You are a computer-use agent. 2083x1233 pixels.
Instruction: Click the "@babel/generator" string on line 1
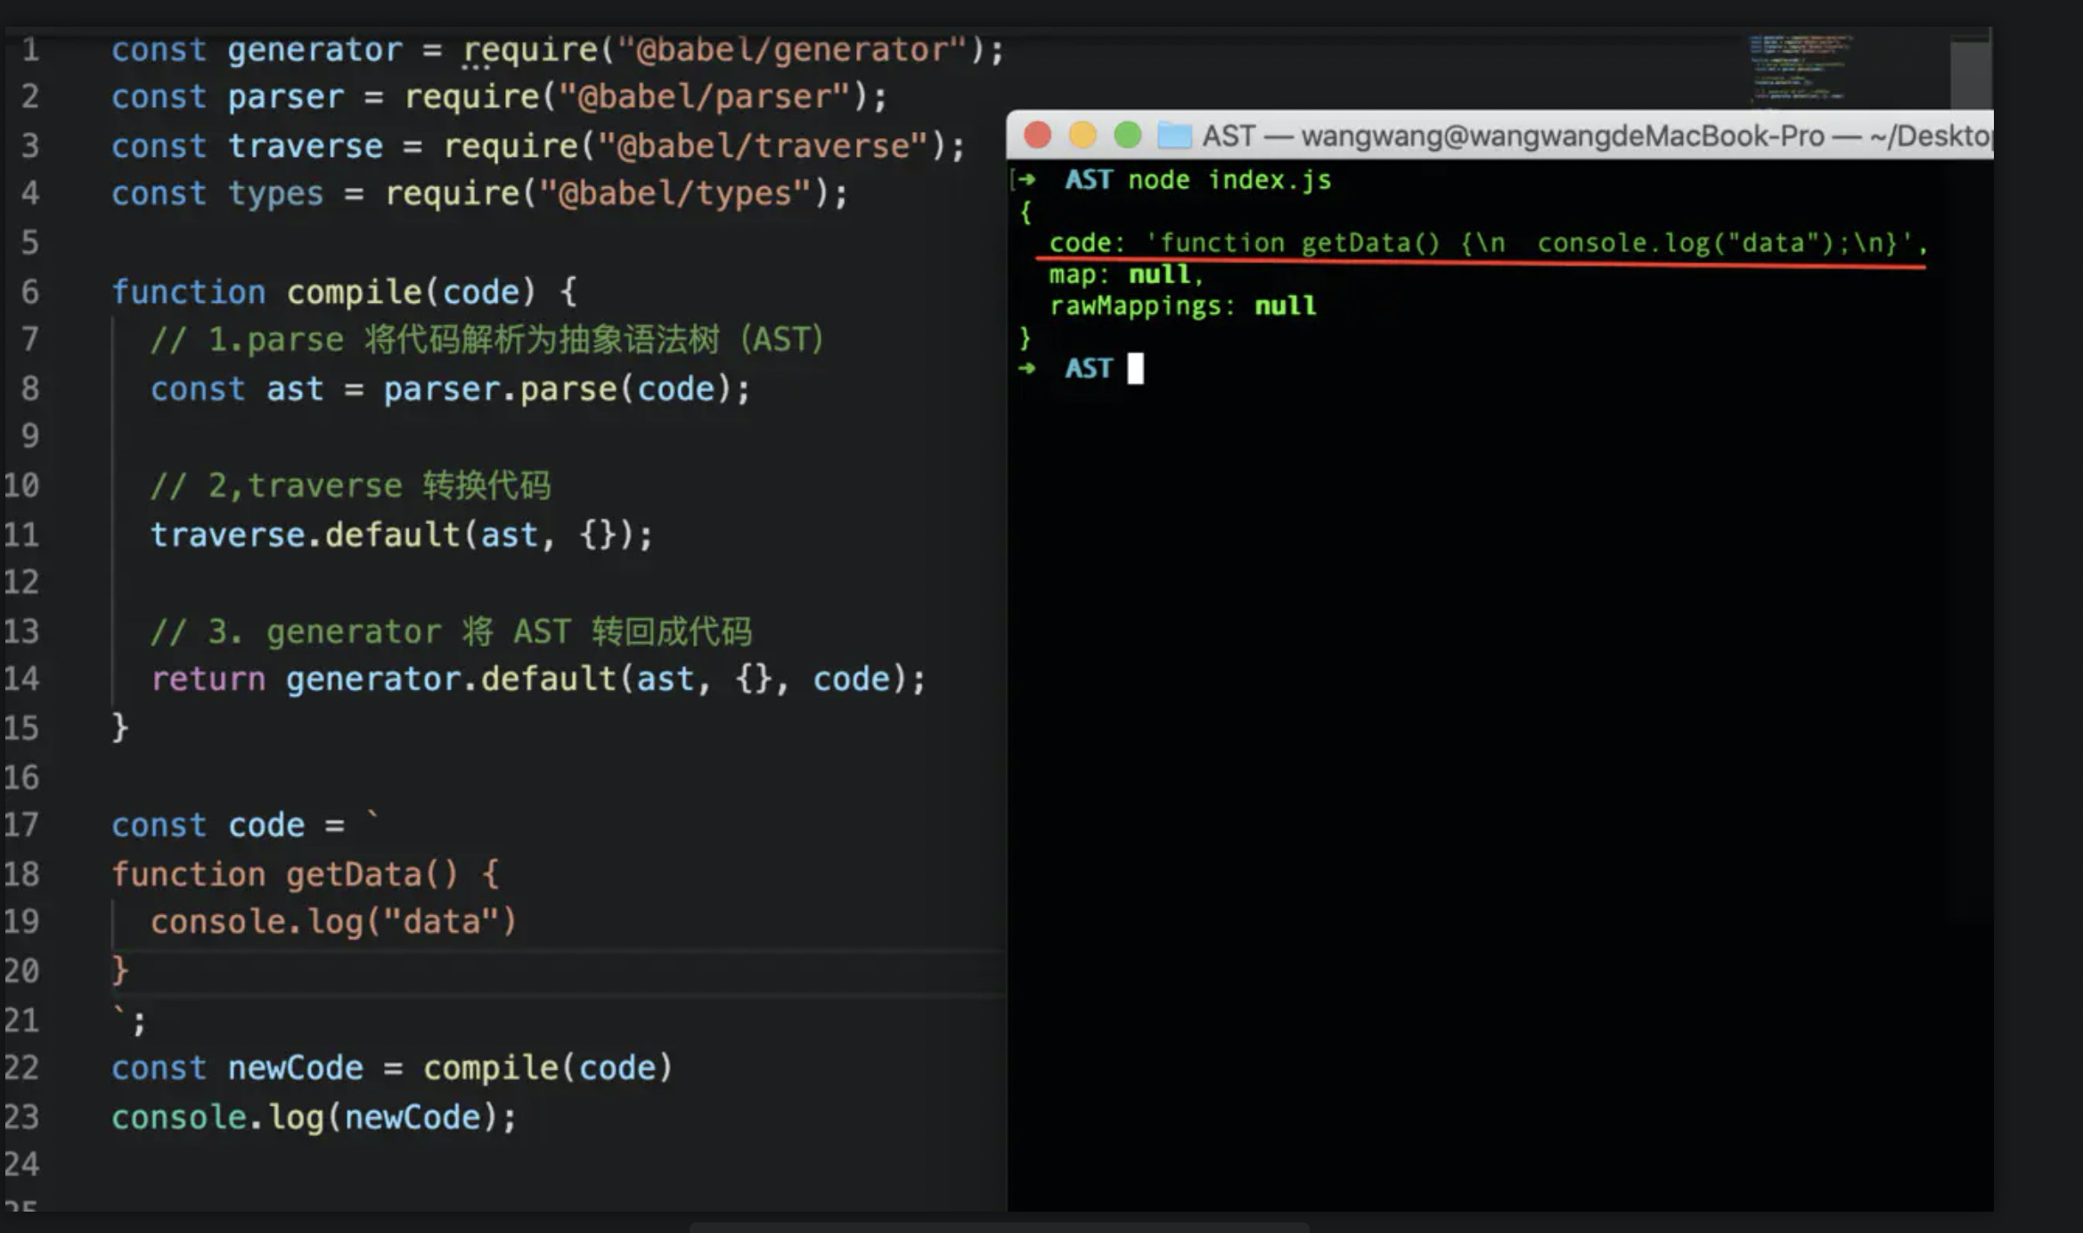(x=792, y=50)
